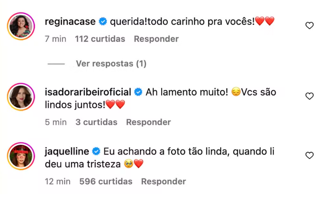
Task: Click jaquelline verified badge icon
Action: tap(96, 151)
